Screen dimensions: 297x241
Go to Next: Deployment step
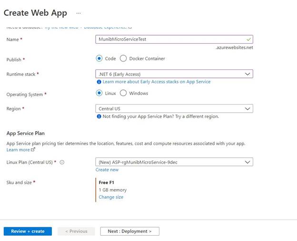coord(130,231)
